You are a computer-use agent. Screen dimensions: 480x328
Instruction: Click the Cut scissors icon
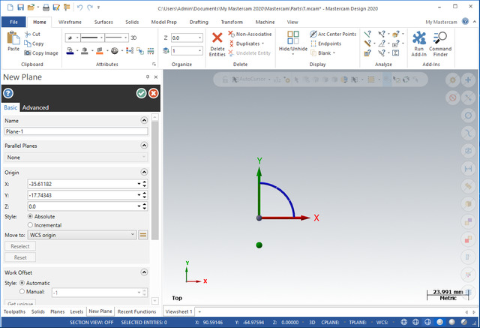click(27, 35)
